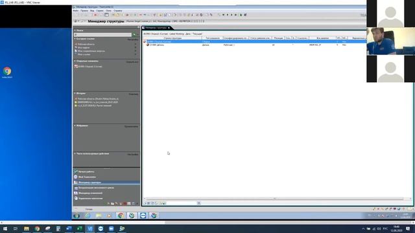Screen dimensions: 415x233
Task: Collapse the frequently used actions section
Action: [x=75, y=153]
